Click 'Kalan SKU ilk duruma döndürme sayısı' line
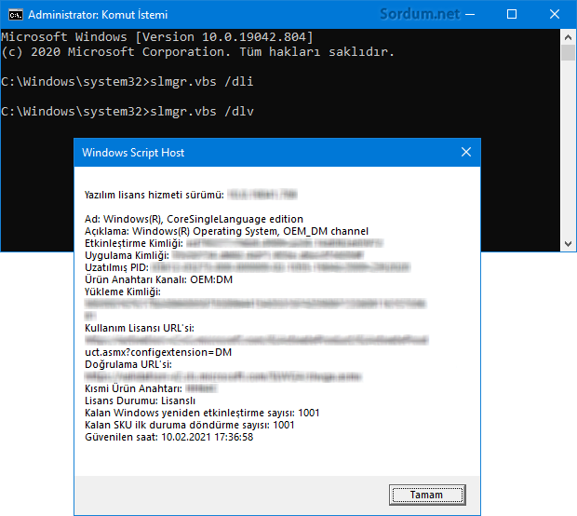Viewport: 577px width, 516px height. click(x=190, y=425)
